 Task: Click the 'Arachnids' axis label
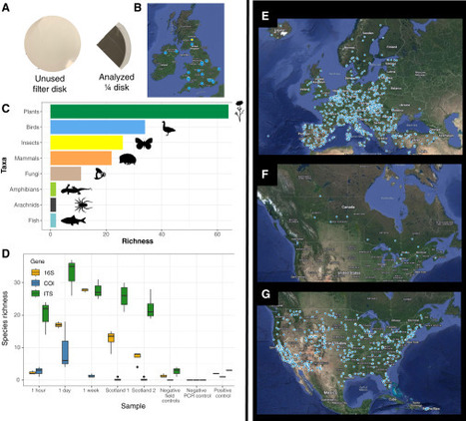coord(27,205)
